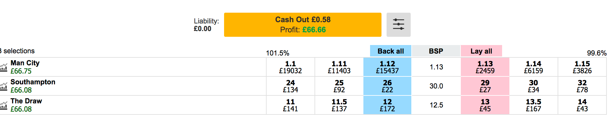Screen dimensions: 610x130
Task: Select the BSP column header
Action: [x=436, y=51]
